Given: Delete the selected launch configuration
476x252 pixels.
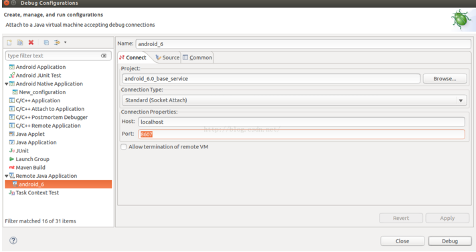Looking at the screenshot, I should [31, 43].
